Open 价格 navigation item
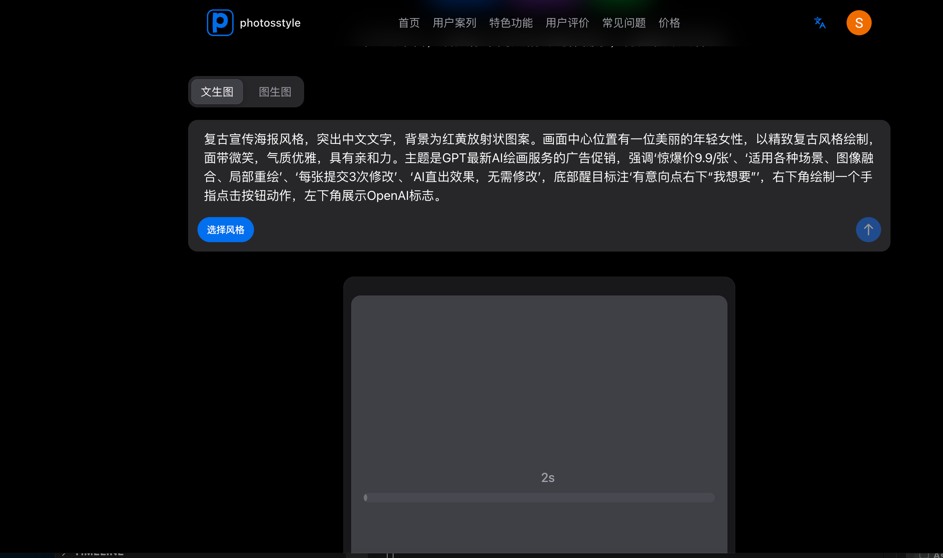Viewport: 943px width, 558px height. click(x=669, y=23)
